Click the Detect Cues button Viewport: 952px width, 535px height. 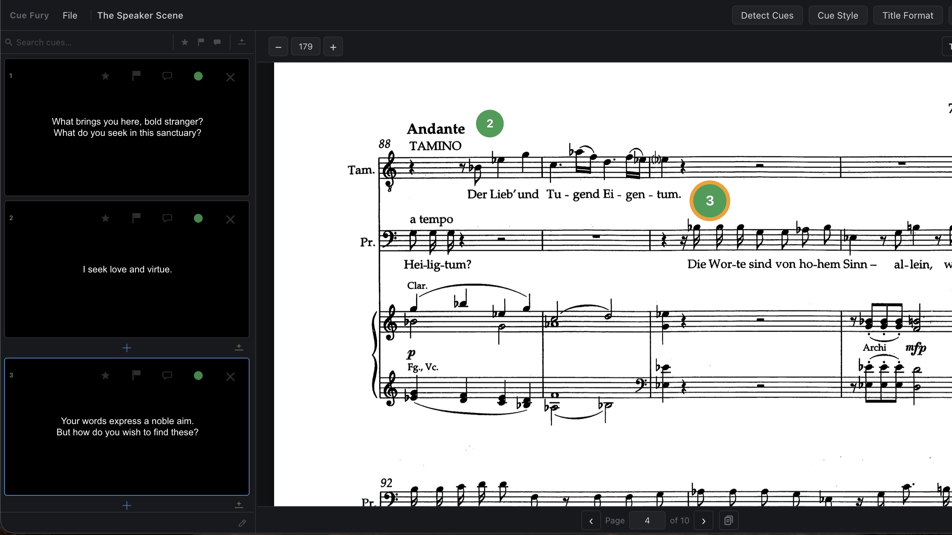coord(767,15)
